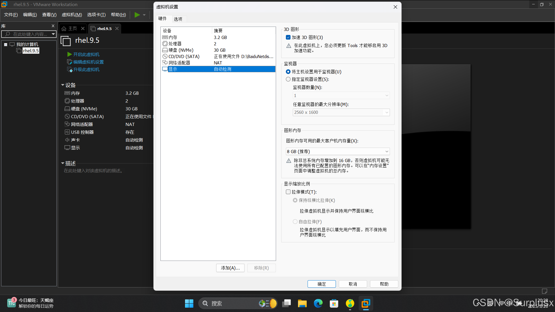
Task: Open Microsoft Edge from the taskbar
Action: point(318,303)
